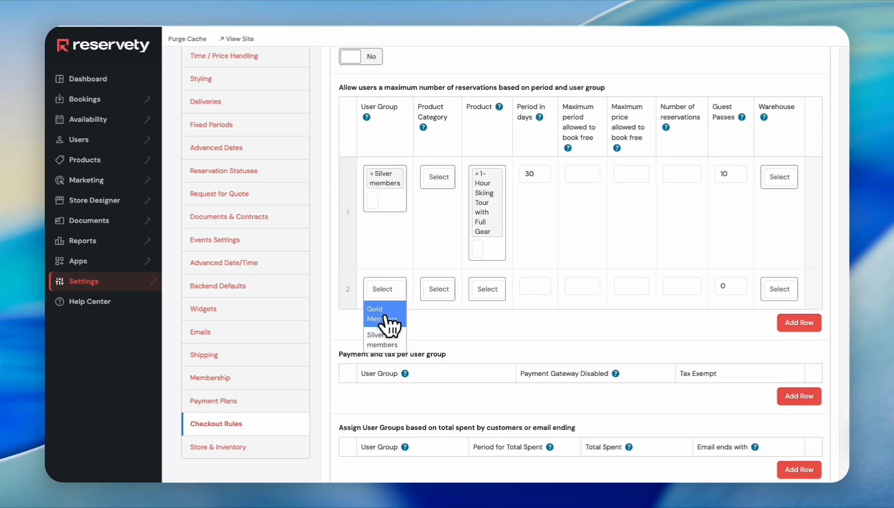Click the reservety logo
Viewport: 894px width, 508px height.
pos(103,45)
